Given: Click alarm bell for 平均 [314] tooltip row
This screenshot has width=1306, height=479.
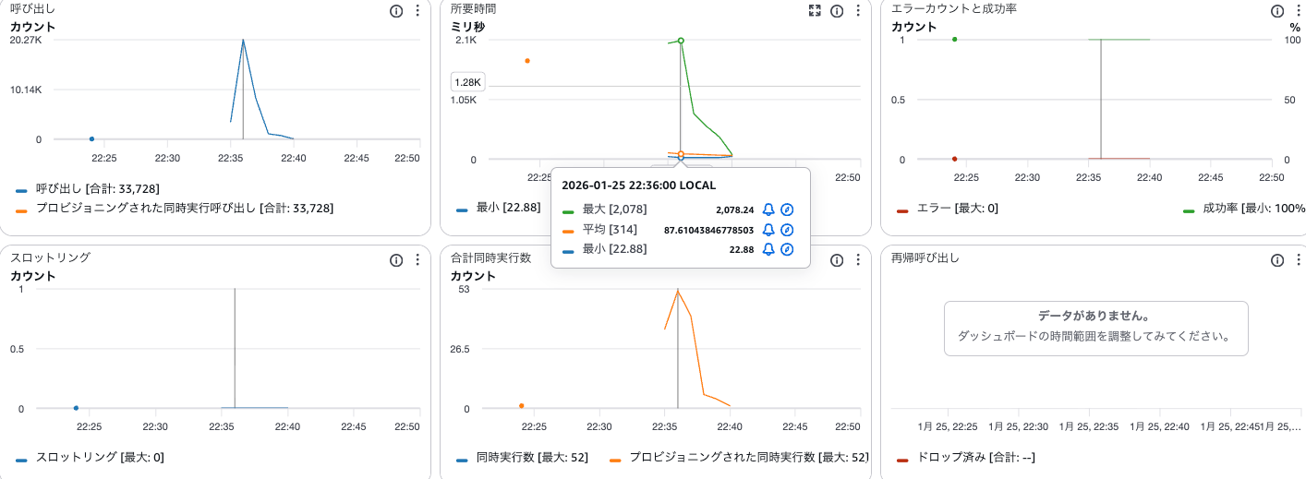Looking at the screenshot, I should pos(768,230).
